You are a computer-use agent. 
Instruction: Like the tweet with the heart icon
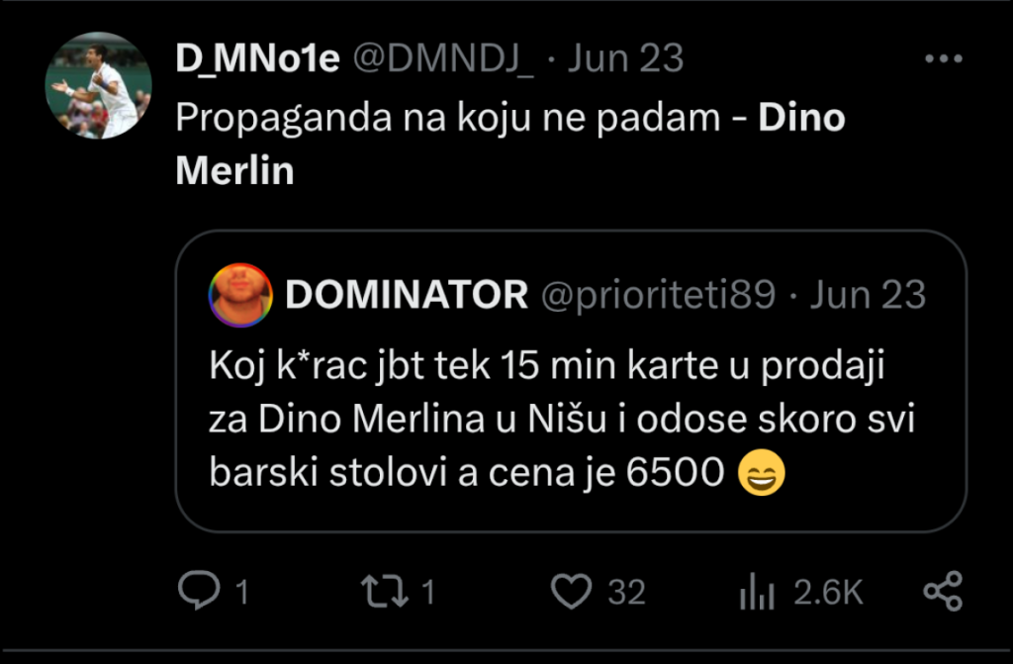point(571,592)
